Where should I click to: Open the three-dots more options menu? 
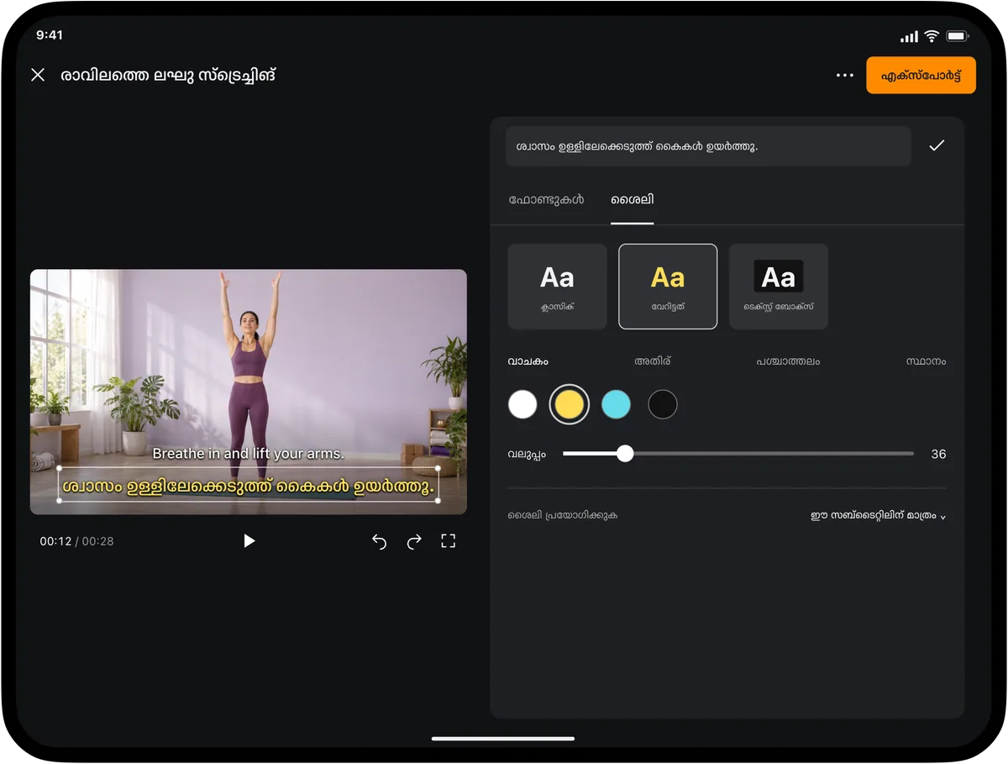(845, 76)
